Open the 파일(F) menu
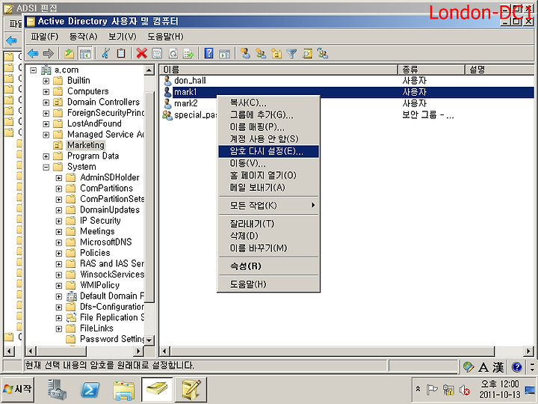 click(x=45, y=37)
